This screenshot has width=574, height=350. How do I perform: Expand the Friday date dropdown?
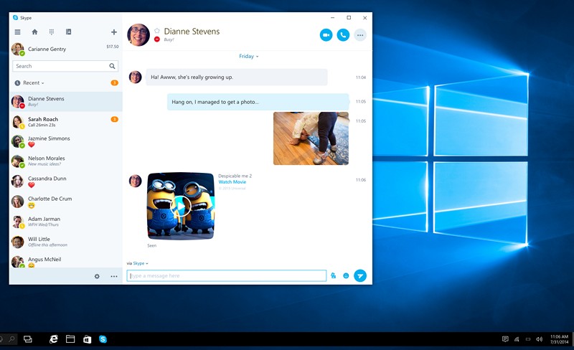tap(248, 57)
